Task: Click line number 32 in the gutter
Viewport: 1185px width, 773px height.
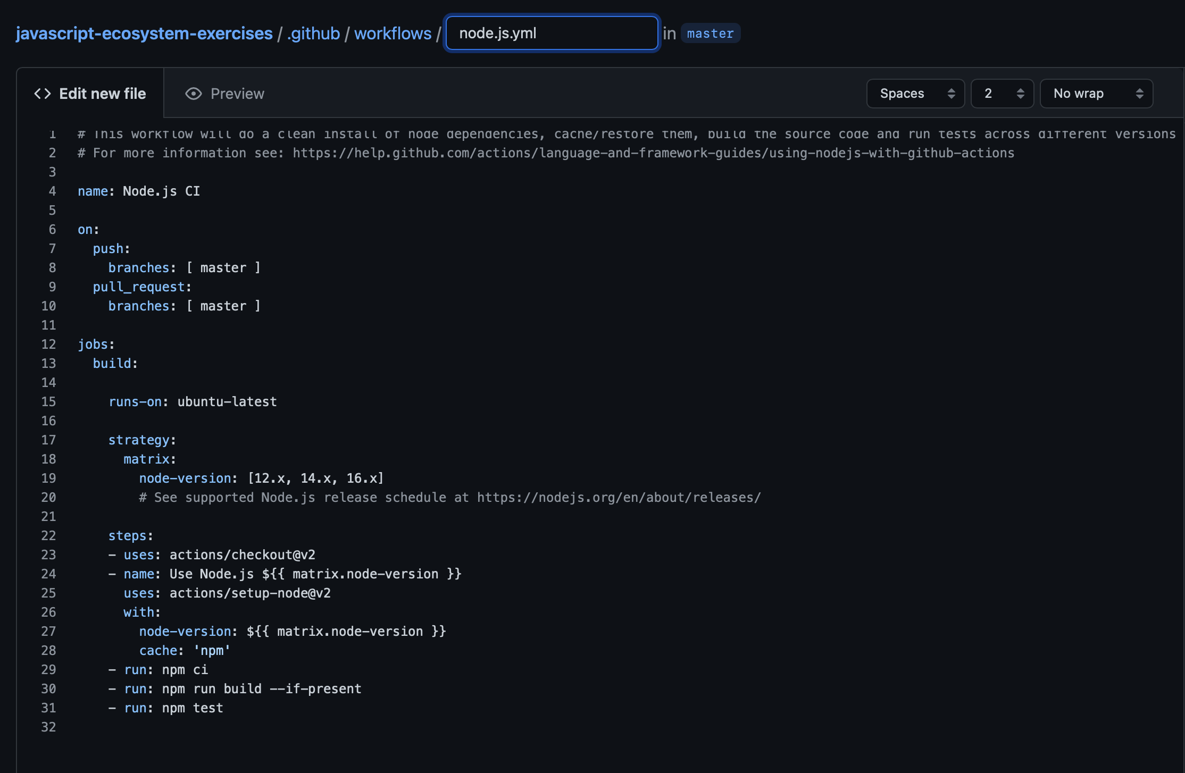Action: 48,727
